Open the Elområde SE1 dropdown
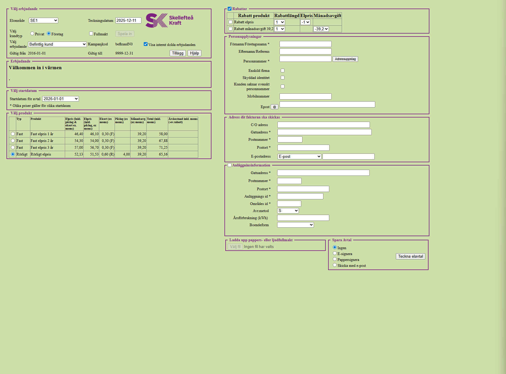 pos(44,20)
